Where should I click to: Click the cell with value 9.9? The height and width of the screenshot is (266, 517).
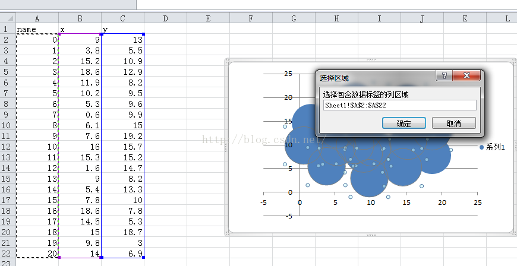(x=122, y=115)
